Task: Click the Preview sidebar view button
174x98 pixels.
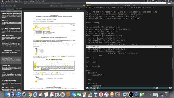Action: pyautogui.click(x=3, y=6)
